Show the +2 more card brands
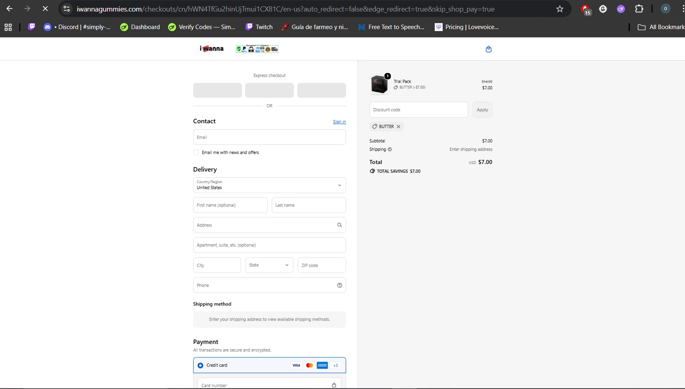 336,365
